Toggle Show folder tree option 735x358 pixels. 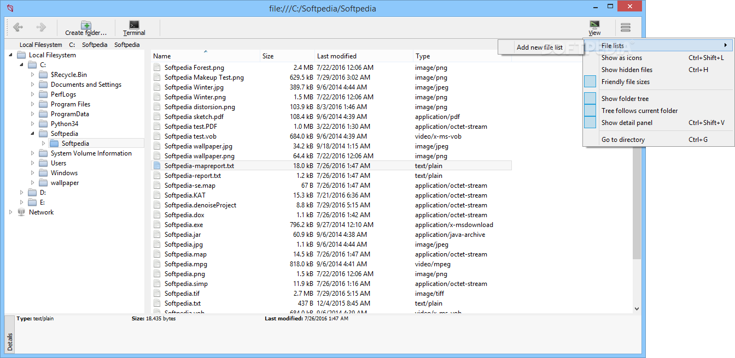[658, 99]
